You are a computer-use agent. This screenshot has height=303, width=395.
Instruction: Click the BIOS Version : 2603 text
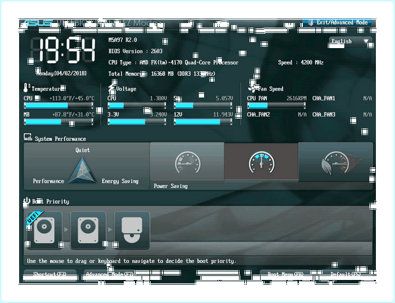point(135,51)
